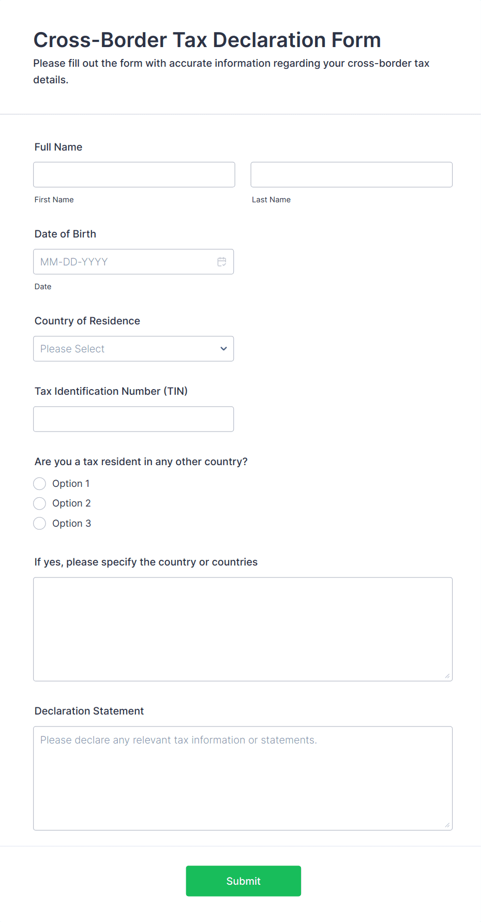This screenshot has width=481, height=922.
Task: Click the Declaration Statement textarea resize handle
Action: pyautogui.click(x=447, y=825)
